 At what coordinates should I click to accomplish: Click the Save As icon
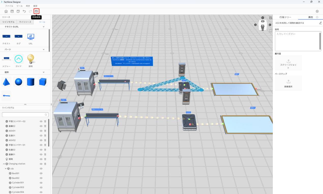tap(18, 11)
